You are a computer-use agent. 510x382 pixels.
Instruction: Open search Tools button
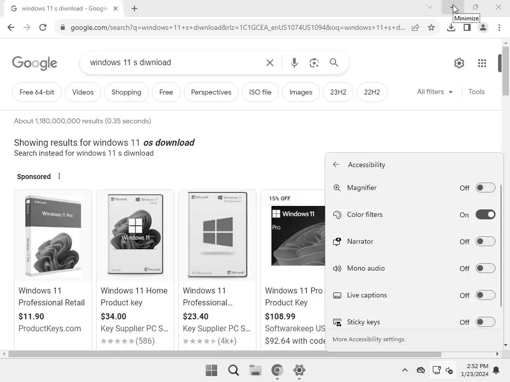tap(476, 92)
